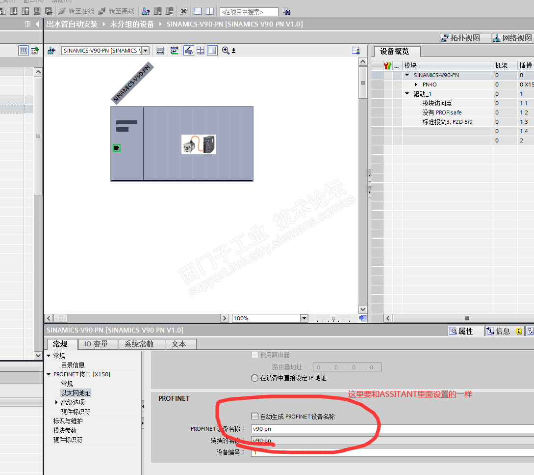Toggle the device overview pane icon
Image resolution: width=534 pixels, height=475 pixels.
(212, 51)
